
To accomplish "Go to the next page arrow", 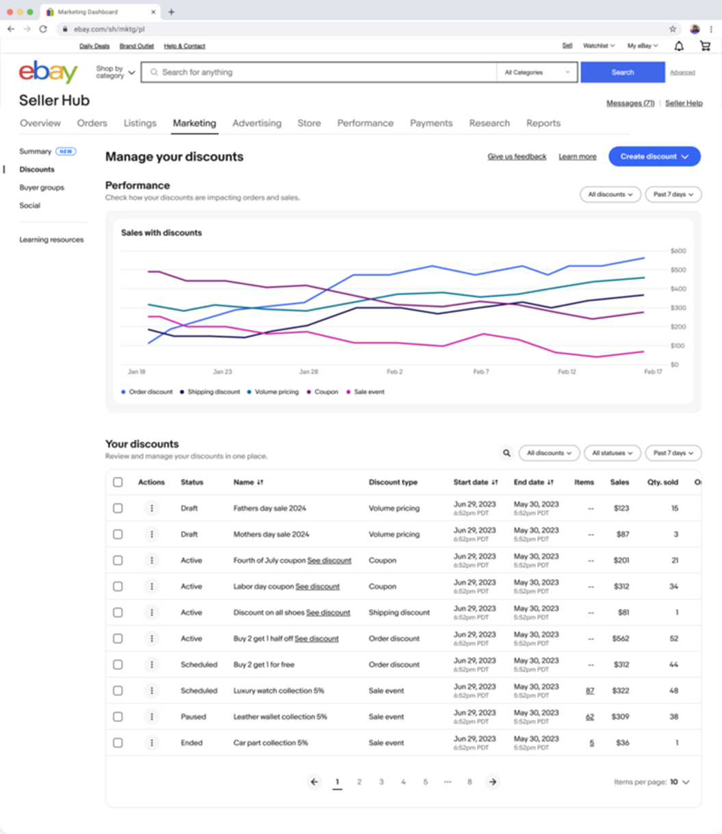I will pyautogui.click(x=492, y=782).
